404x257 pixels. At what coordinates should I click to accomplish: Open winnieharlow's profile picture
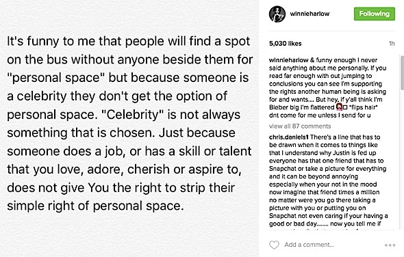point(277,14)
